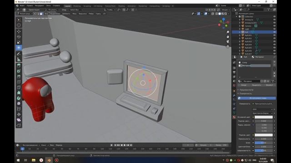Click the viewport zoom magnifier icon

point(228,32)
